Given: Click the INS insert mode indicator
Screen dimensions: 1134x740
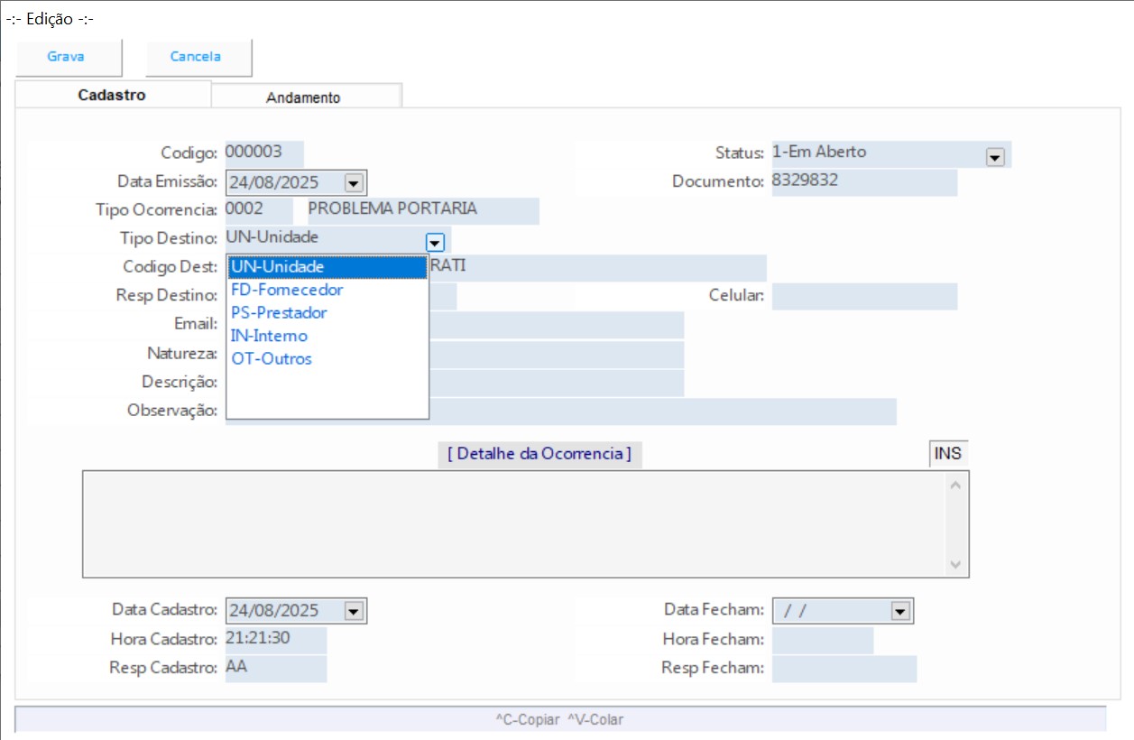Looking at the screenshot, I should pyautogui.click(x=947, y=453).
